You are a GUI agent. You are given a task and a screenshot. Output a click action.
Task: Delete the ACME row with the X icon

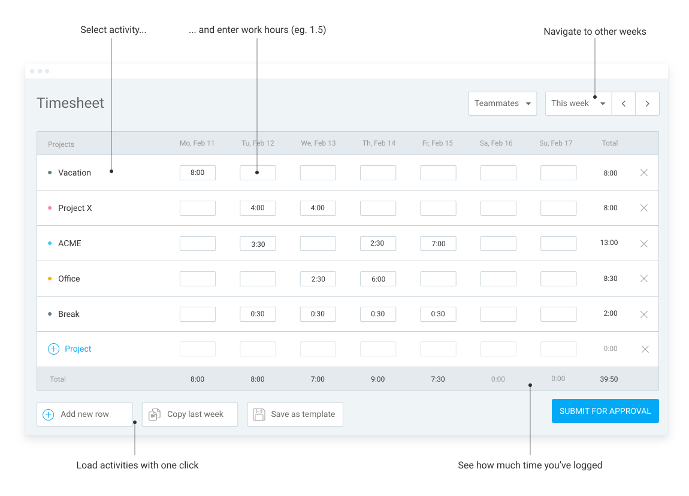point(644,243)
